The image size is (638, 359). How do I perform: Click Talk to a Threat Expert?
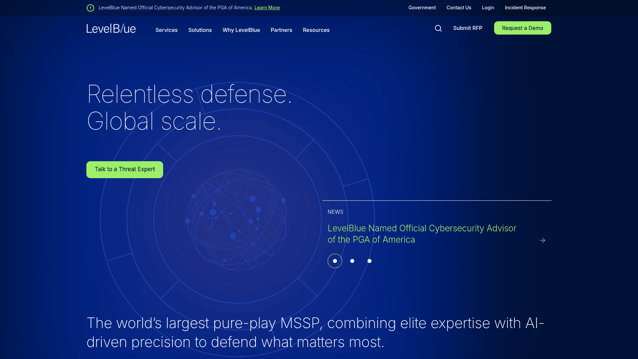click(x=125, y=170)
